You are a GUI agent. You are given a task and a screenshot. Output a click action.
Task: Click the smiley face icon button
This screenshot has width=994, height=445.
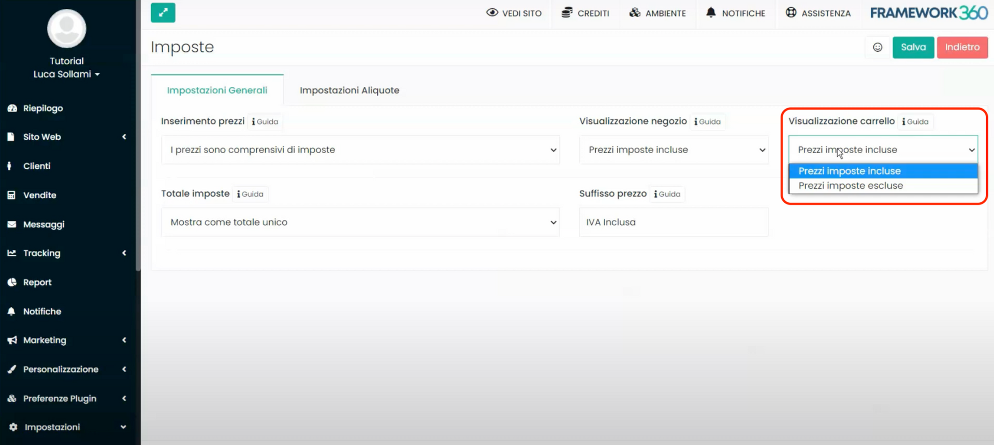click(878, 48)
